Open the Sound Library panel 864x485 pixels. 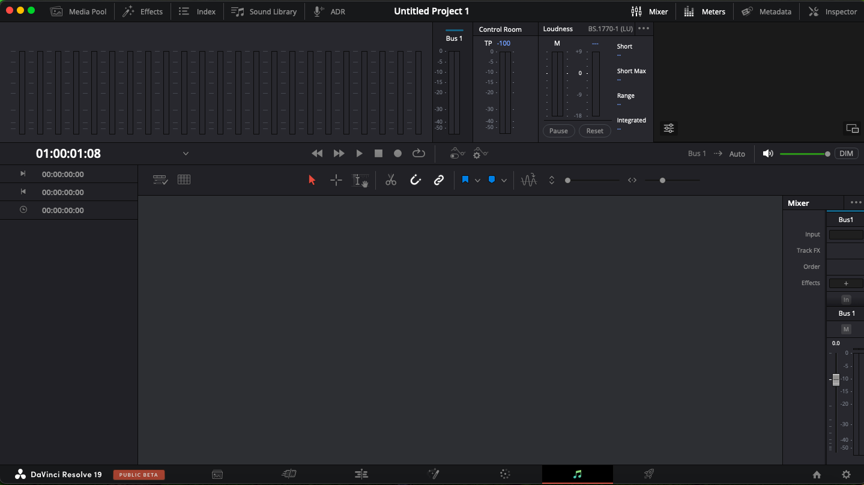pyautogui.click(x=264, y=11)
